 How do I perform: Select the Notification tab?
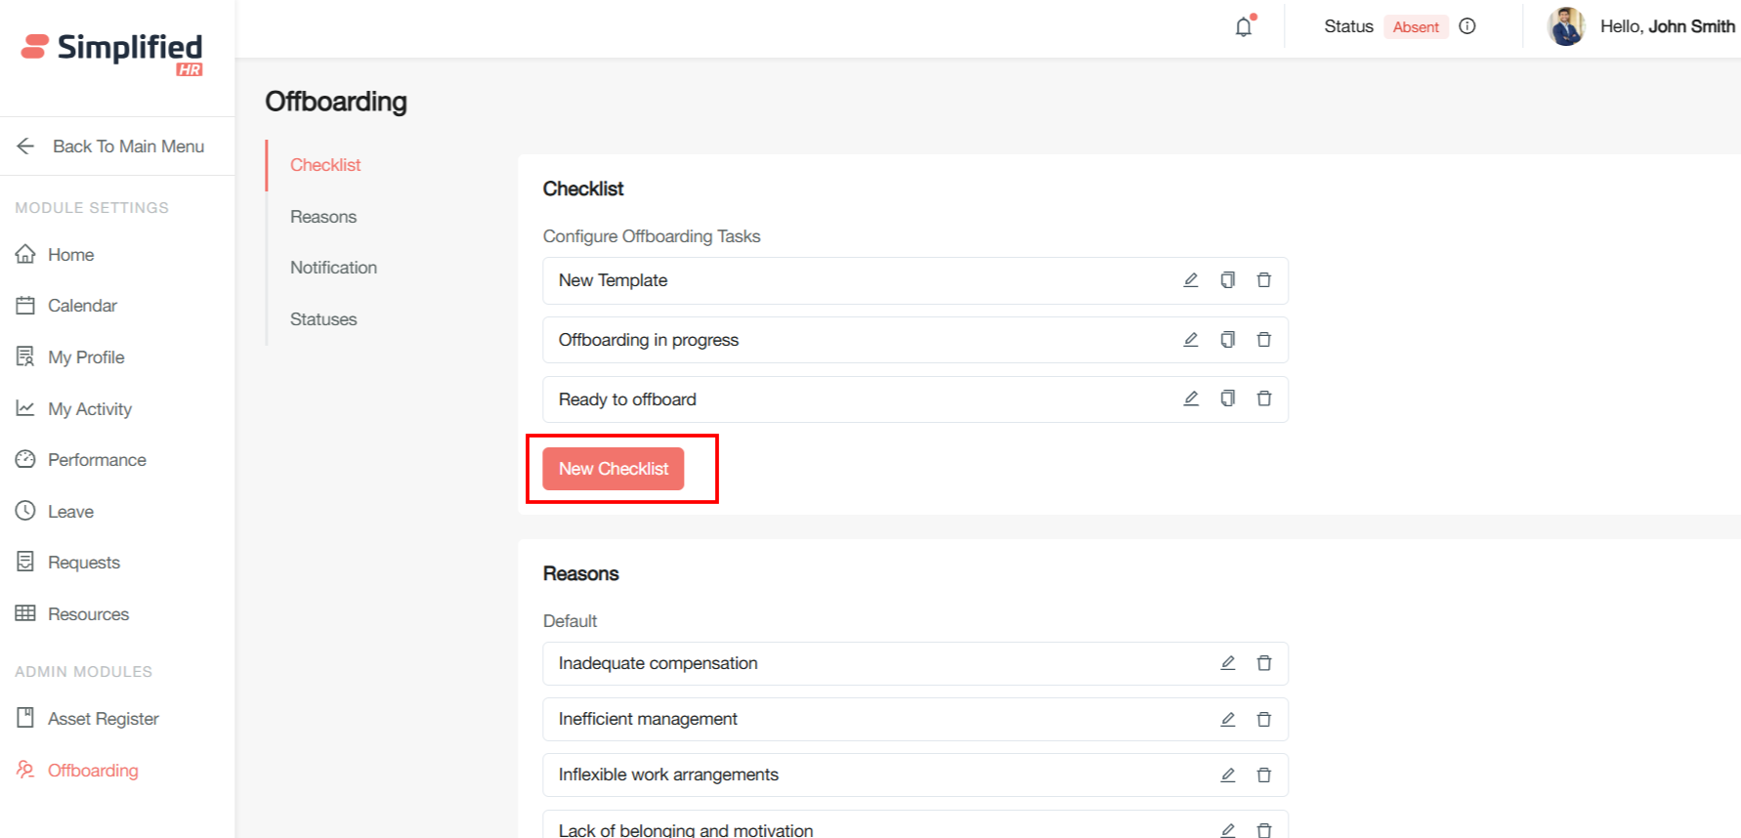pos(333,268)
